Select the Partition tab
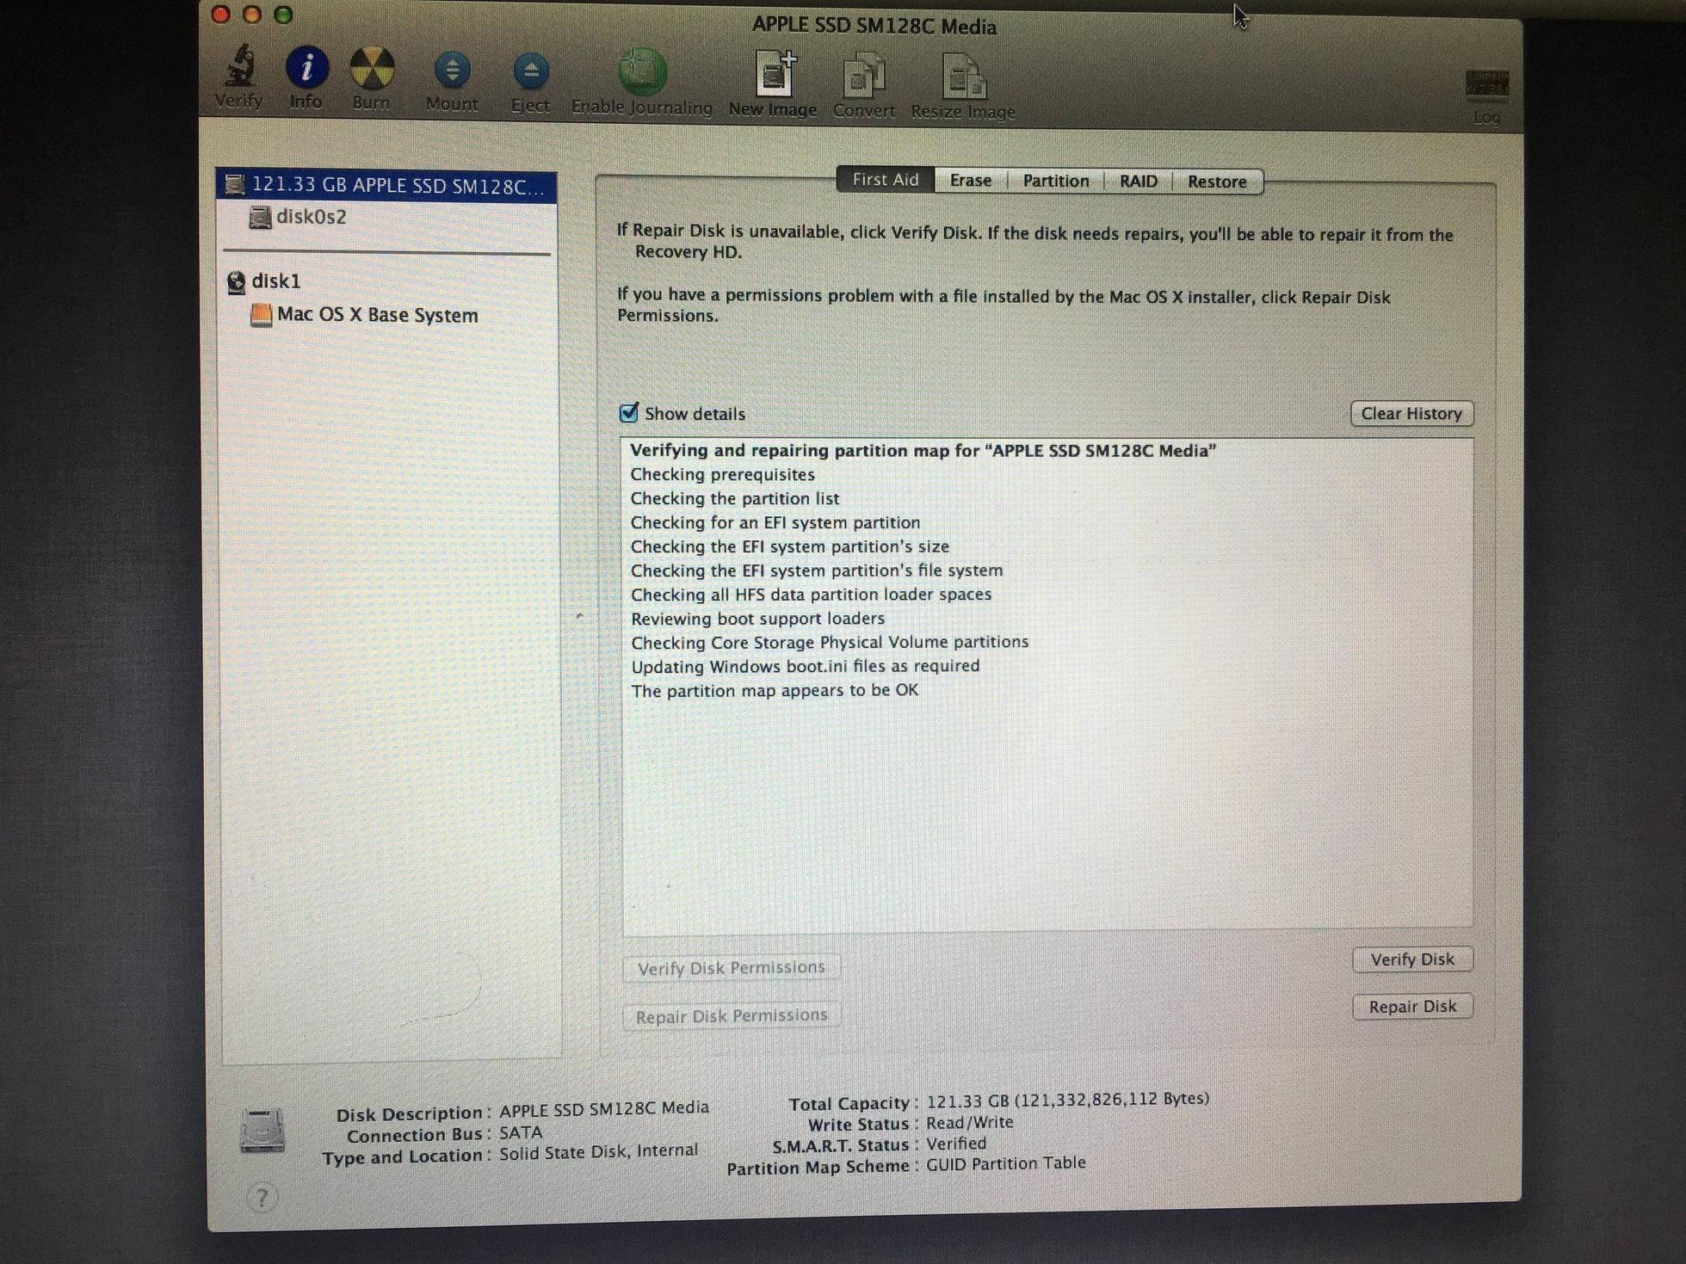 pyautogui.click(x=1057, y=179)
